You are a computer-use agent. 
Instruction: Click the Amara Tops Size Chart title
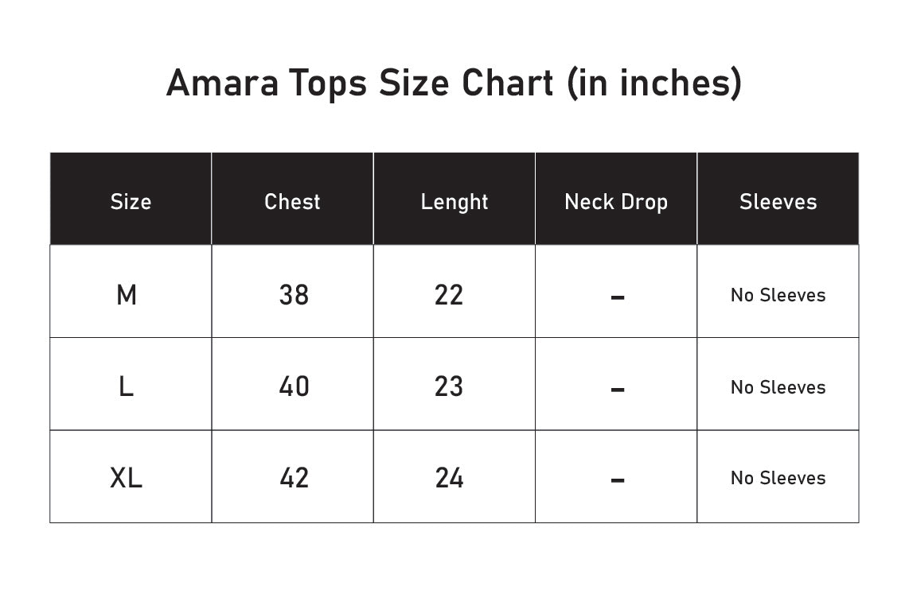[454, 83]
